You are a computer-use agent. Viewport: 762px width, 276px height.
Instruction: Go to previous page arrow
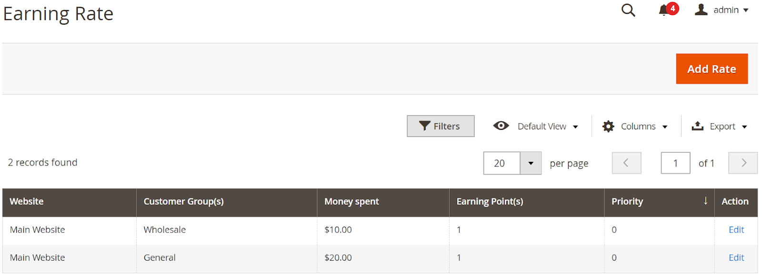(626, 163)
